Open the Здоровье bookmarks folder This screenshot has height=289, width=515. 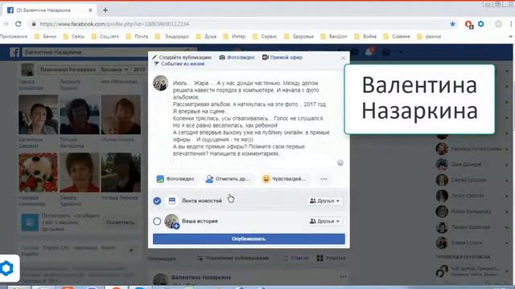pyautogui.click(x=299, y=36)
